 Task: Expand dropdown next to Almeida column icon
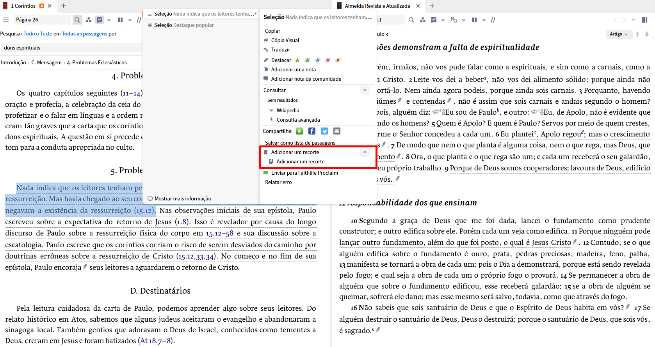click(x=484, y=20)
